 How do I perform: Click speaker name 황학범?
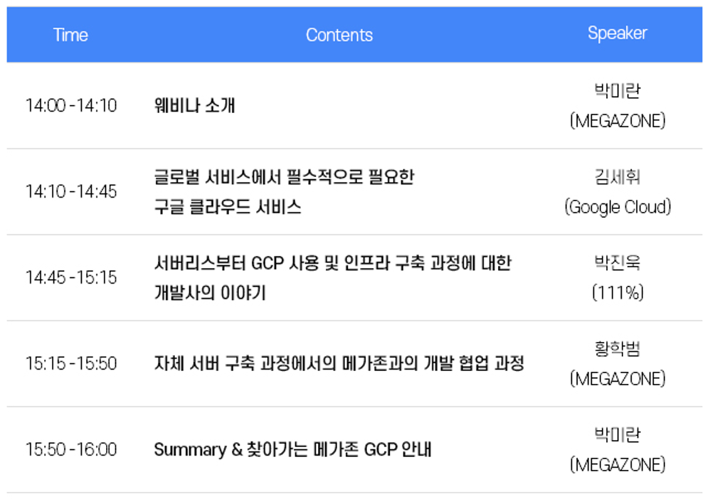pyautogui.click(x=618, y=349)
